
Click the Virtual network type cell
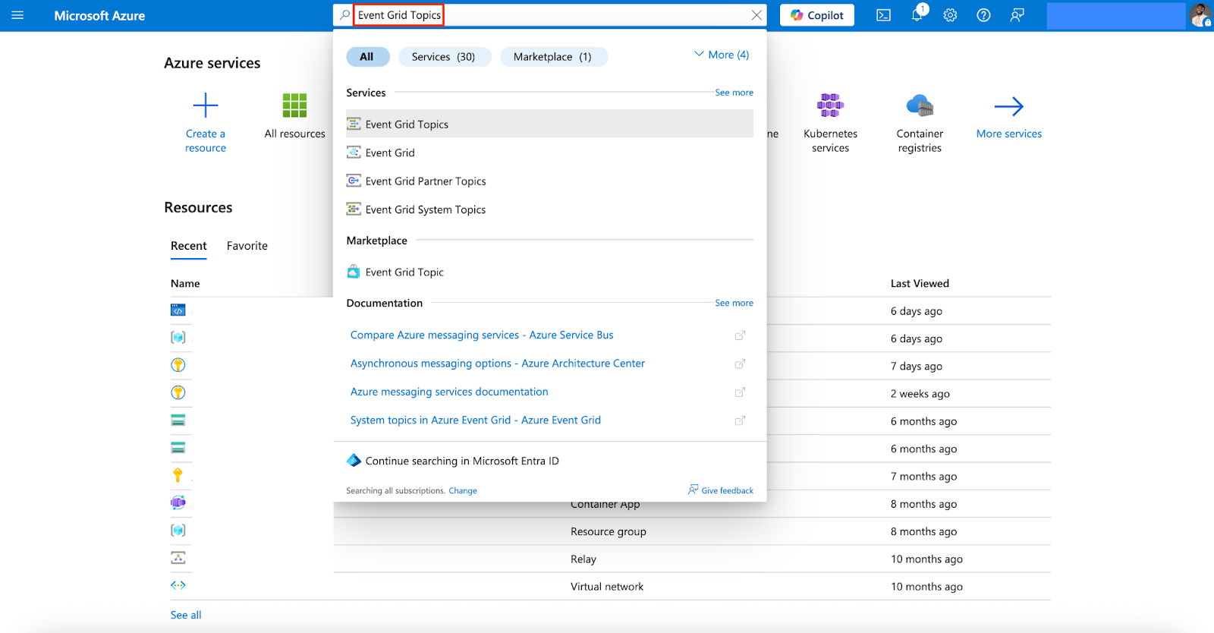[607, 587]
